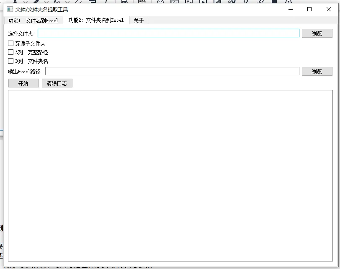Click the app icon in title bar
The image size is (340, 269).
(x=10, y=9)
